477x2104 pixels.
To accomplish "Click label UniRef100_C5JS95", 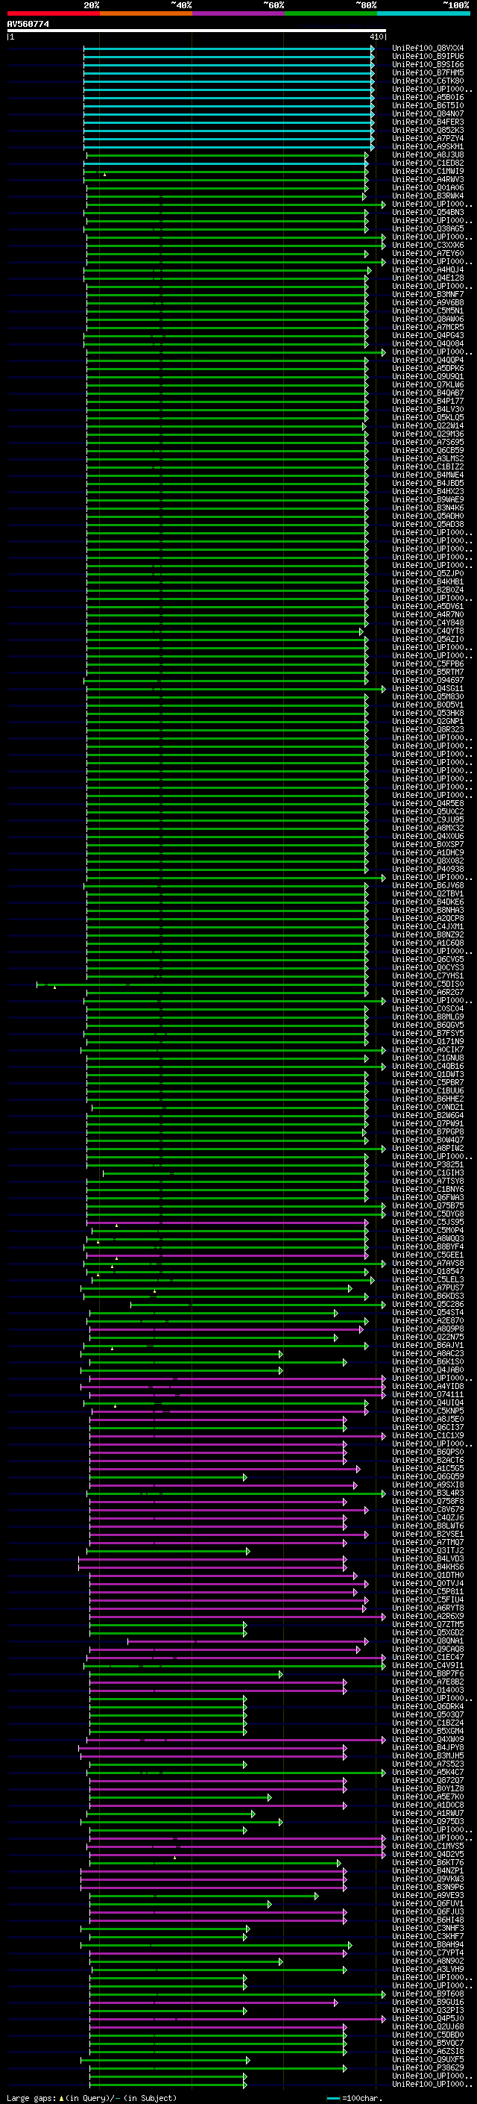I will tap(428, 1222).
